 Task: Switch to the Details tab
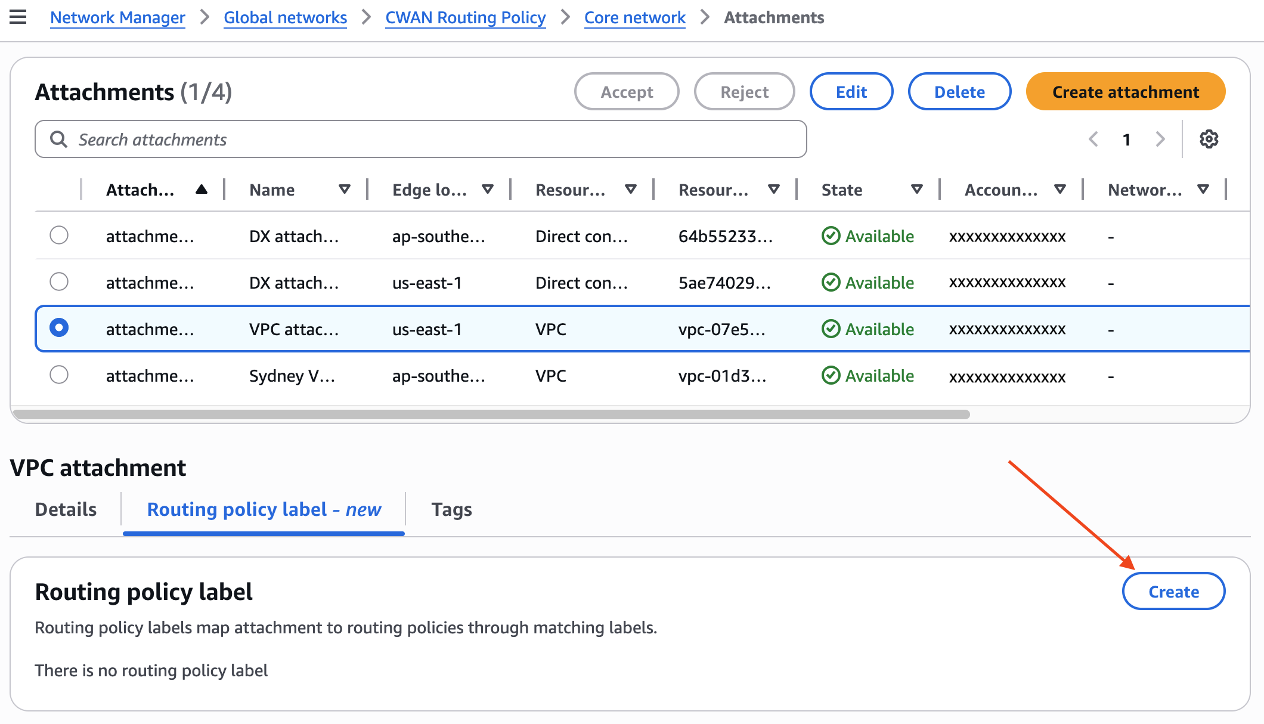pos(65,509)
